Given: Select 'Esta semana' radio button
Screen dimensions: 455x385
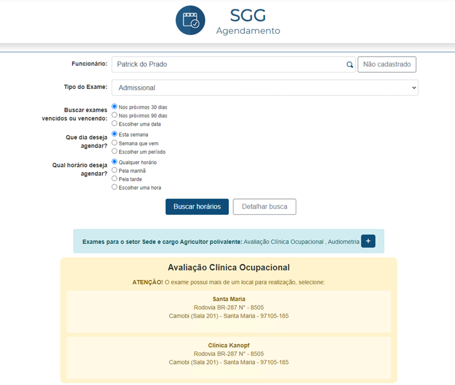Looking at the screenshot, I should click(x=114, y=134).
